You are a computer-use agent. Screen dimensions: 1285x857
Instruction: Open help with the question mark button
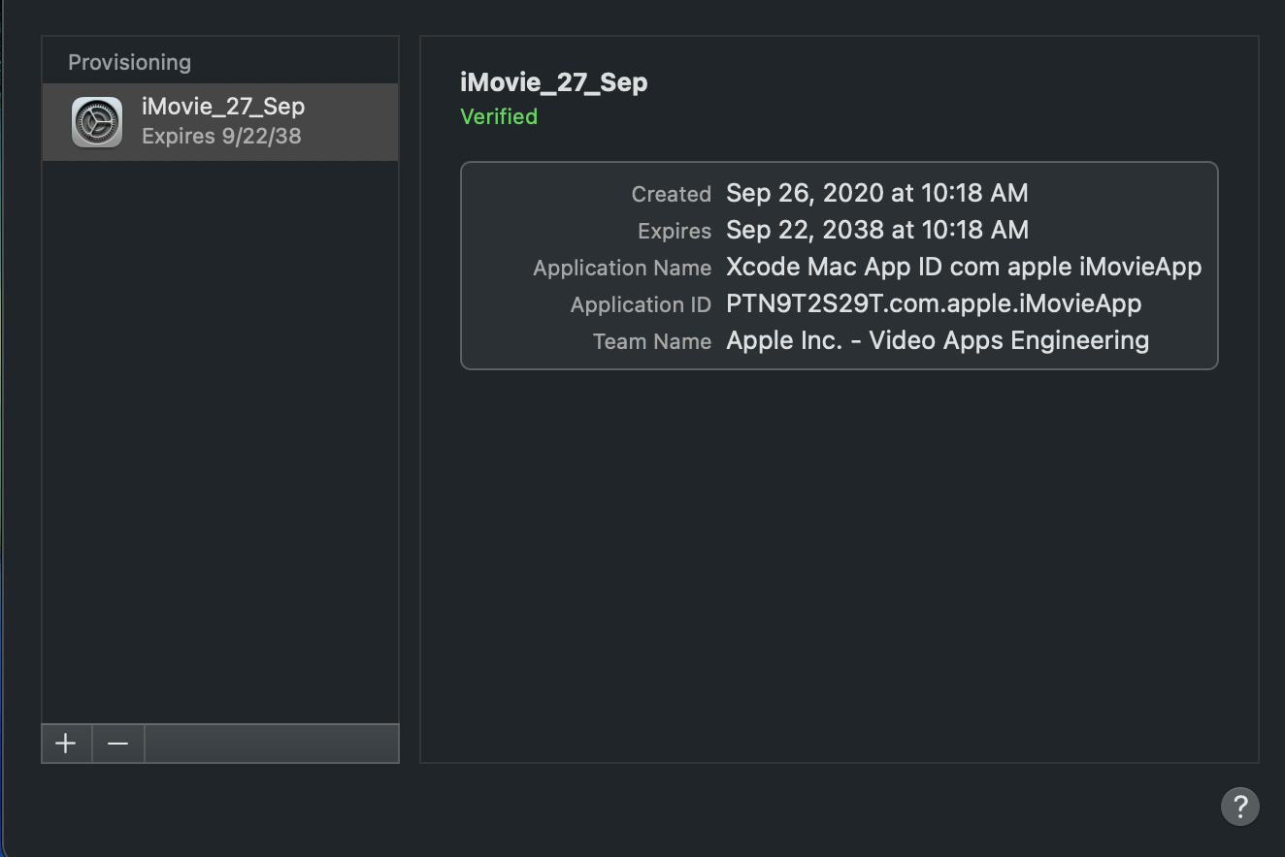pyautogui.click(x=1239, y=806)
